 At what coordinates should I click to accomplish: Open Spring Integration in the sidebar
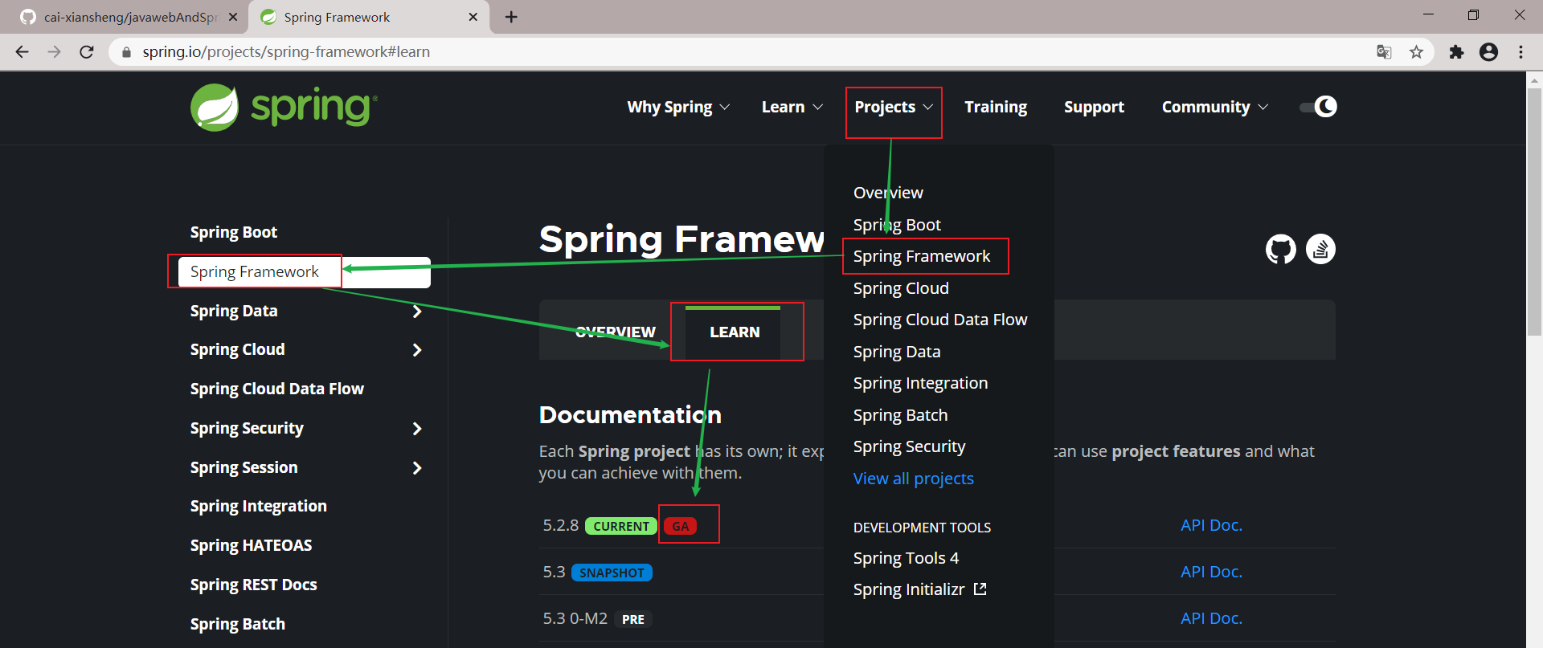pos(259,506)
